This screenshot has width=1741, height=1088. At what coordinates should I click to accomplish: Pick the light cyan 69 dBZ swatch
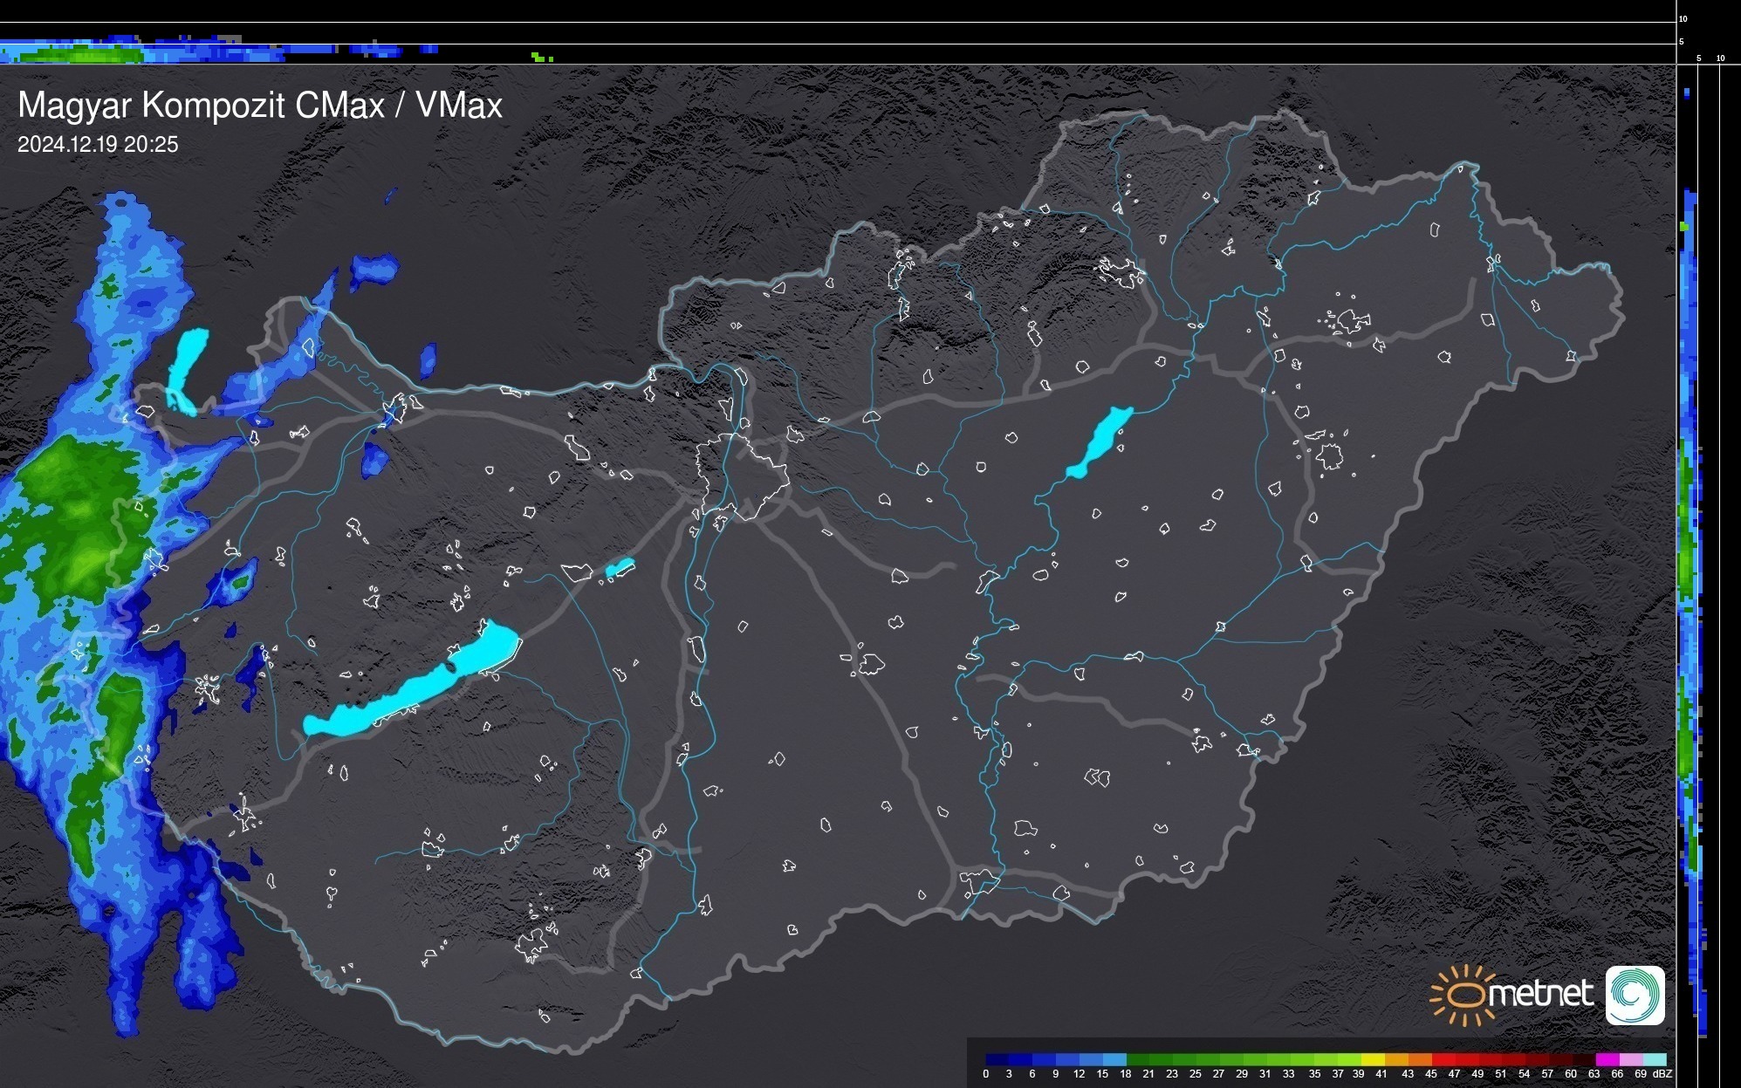click(x=1655, y=1059)
